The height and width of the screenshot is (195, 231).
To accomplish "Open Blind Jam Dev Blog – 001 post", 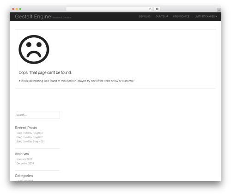I will pos(30,142).
